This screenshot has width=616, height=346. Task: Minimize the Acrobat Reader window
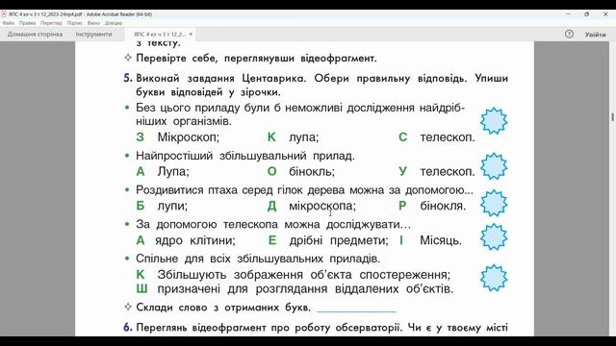point(568,14)
